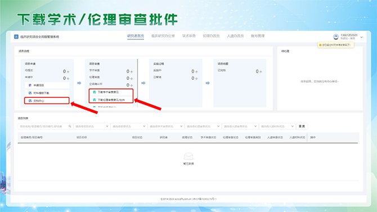
Task: Click 下载伦理审查意见/批件 button
Action: point(111,100)
